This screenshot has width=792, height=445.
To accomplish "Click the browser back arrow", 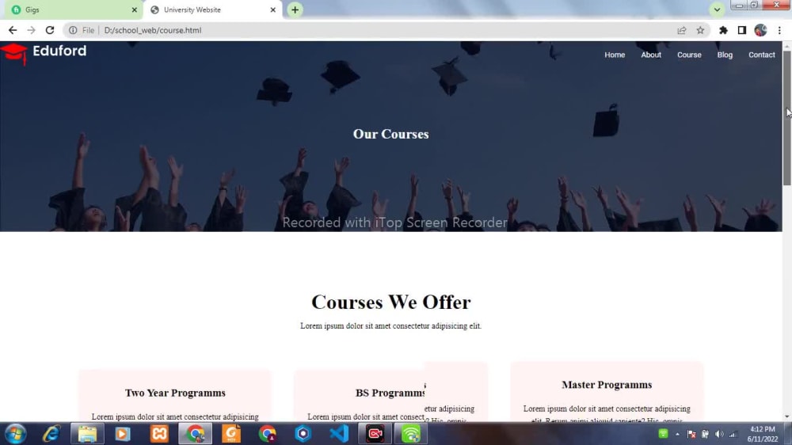I will [13, 30].
